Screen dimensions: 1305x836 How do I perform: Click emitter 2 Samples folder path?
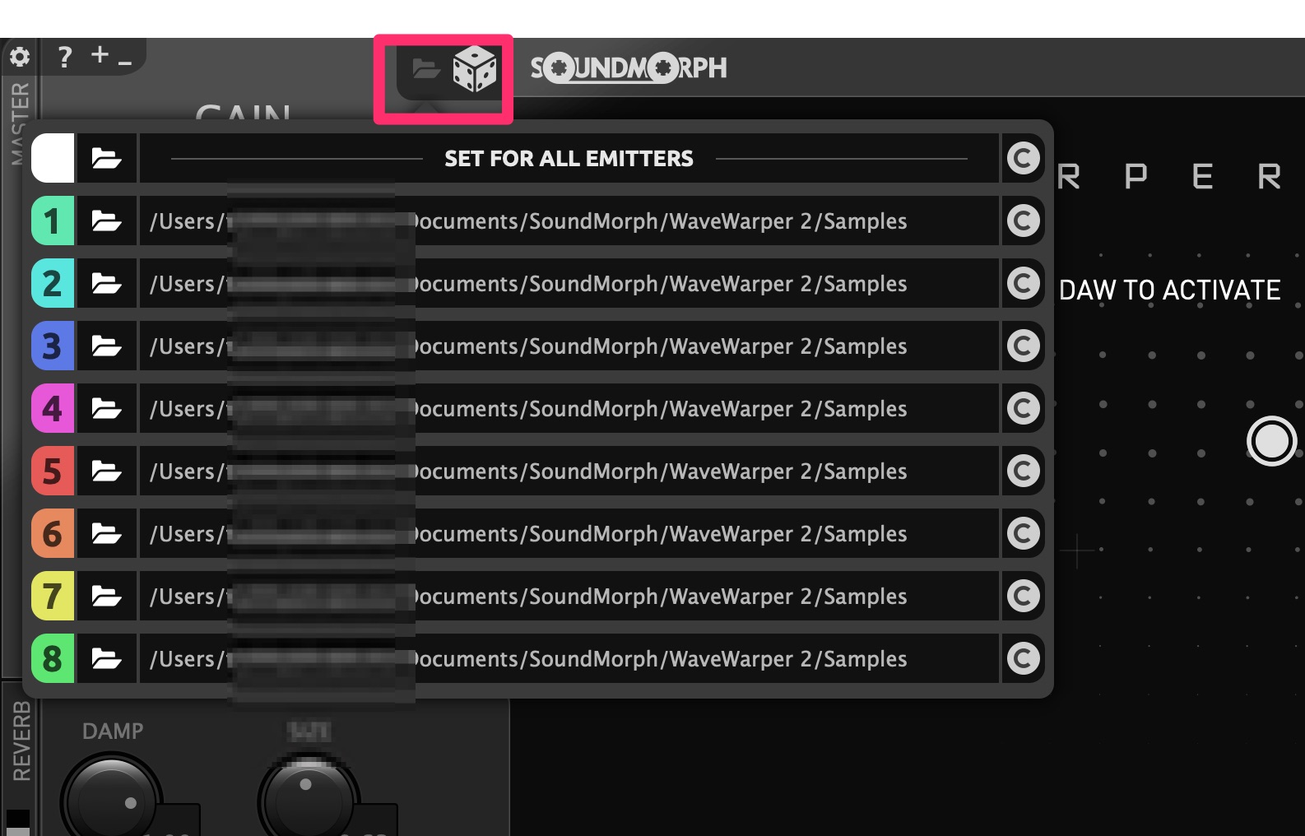[x=569, y=284]
